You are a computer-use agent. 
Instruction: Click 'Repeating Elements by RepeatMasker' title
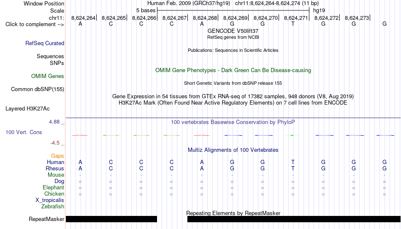click(233, 213)
